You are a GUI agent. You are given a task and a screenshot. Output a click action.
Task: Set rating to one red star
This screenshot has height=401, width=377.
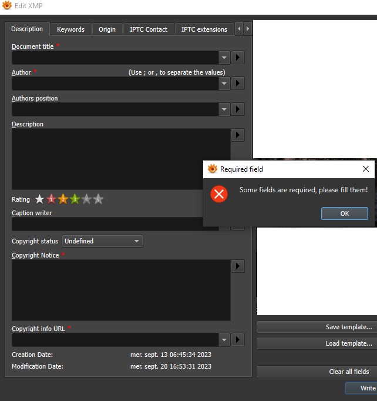[51, 199]
